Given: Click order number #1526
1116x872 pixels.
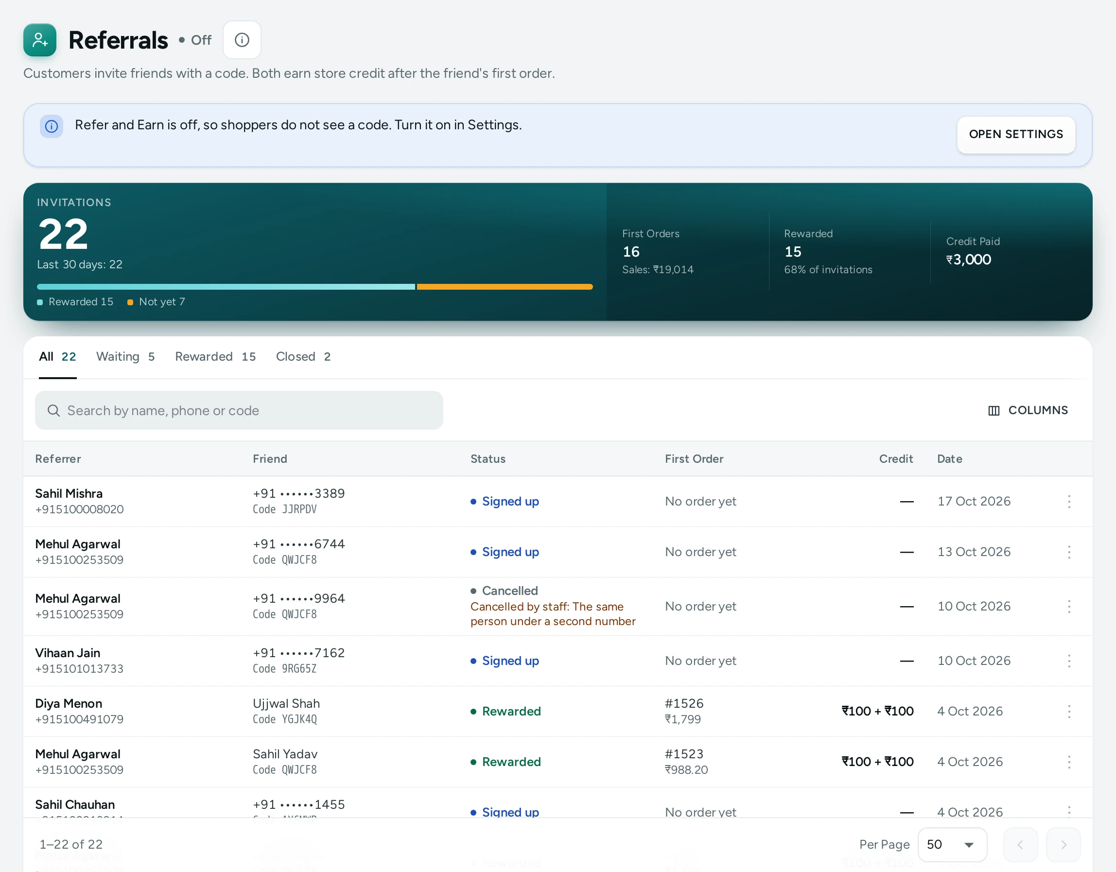Looking at the screenshot, I should [x=684, y=704].
